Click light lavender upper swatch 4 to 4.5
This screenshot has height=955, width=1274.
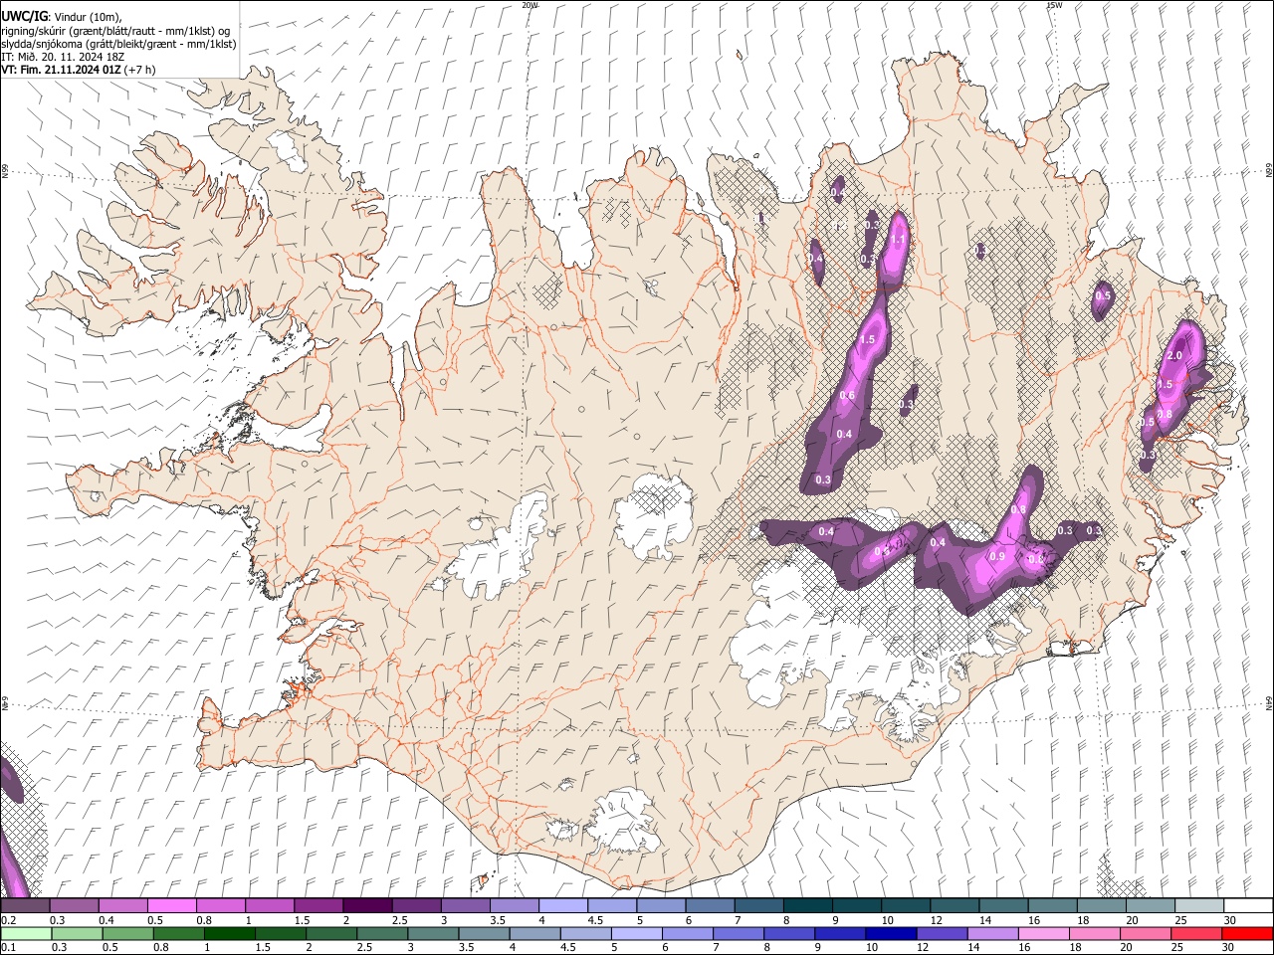563,906
